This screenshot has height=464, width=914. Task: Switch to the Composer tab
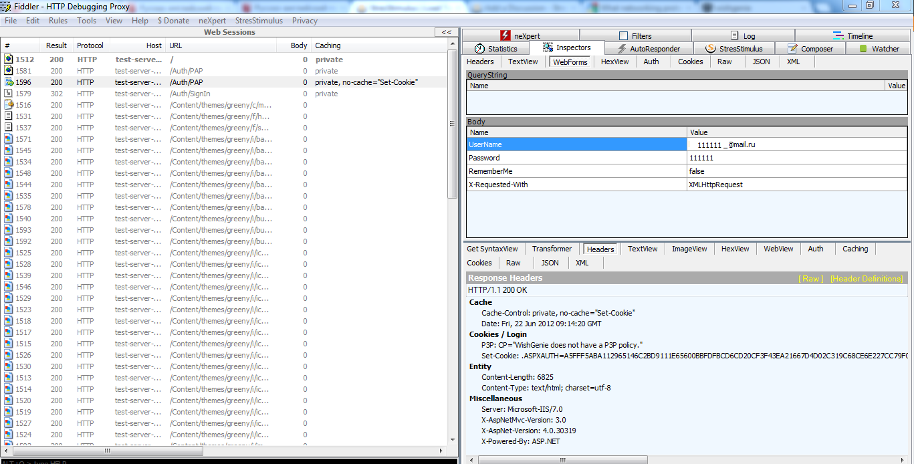click(x=810, y=49)
